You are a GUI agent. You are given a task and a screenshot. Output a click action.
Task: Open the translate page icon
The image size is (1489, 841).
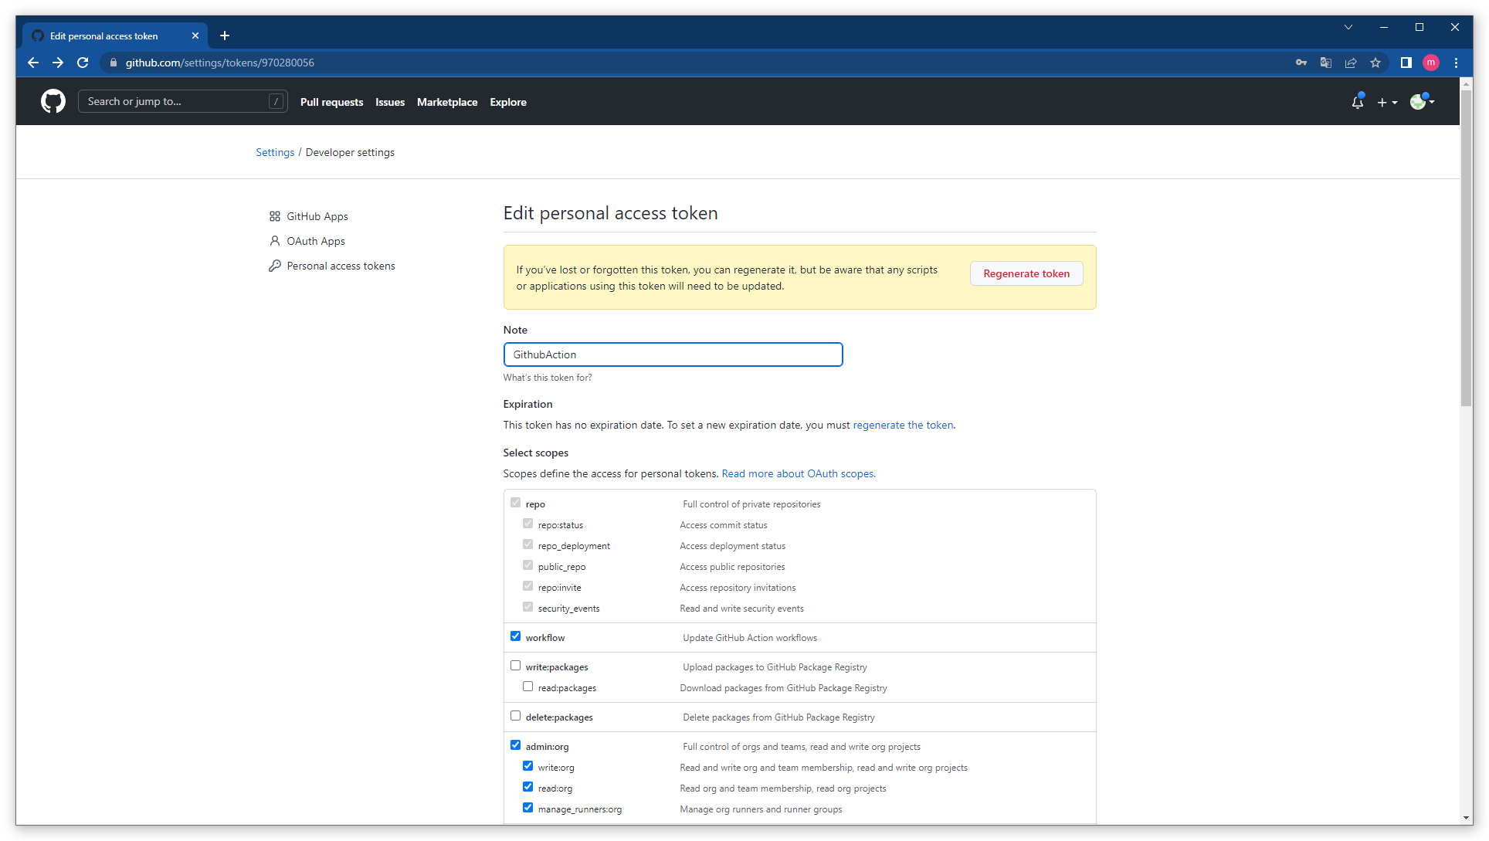click(1325, 63)
